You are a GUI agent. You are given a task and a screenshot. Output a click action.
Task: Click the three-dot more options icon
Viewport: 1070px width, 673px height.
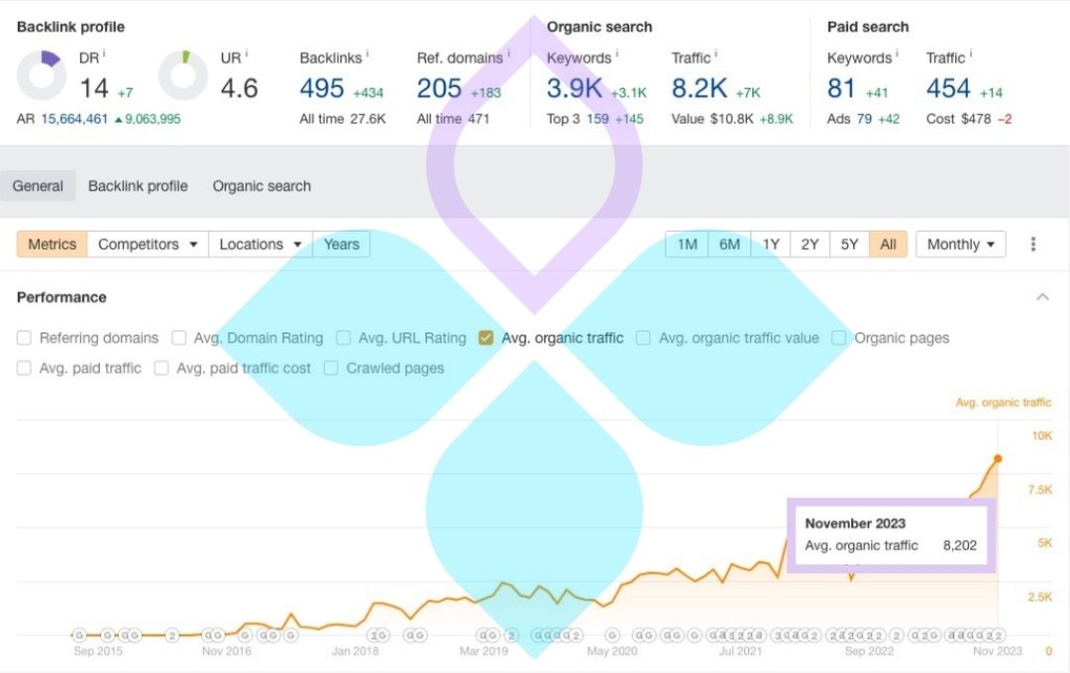(1033, 245)
